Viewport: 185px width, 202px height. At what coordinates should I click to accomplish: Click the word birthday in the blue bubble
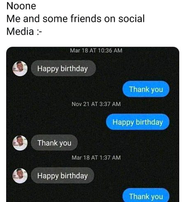[149, 122]
